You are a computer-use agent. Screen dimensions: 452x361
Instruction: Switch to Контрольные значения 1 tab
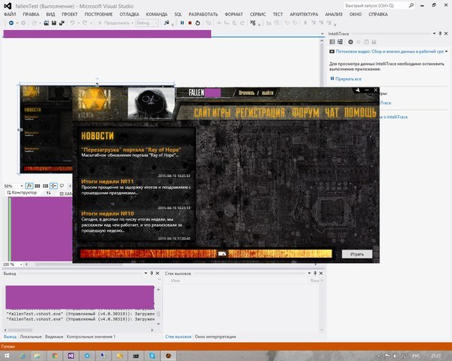click(x=91, y=336)
